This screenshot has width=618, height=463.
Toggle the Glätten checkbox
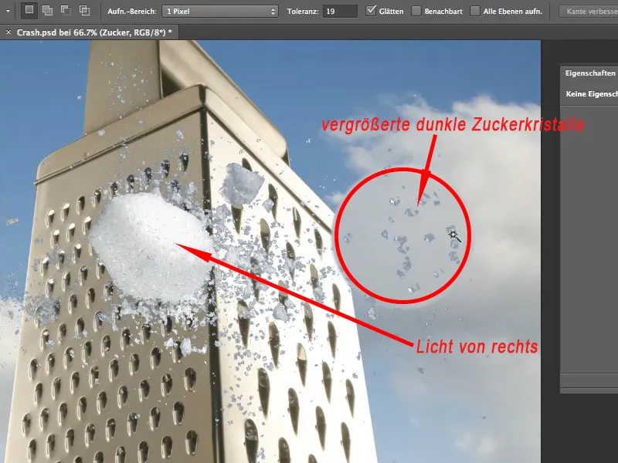pos(371,11)
